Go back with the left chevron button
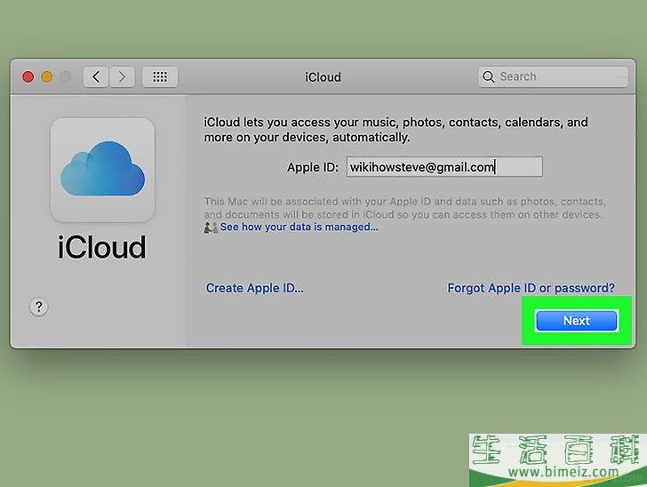Viewport: 647px width, 487px height. tap(96, 76)
